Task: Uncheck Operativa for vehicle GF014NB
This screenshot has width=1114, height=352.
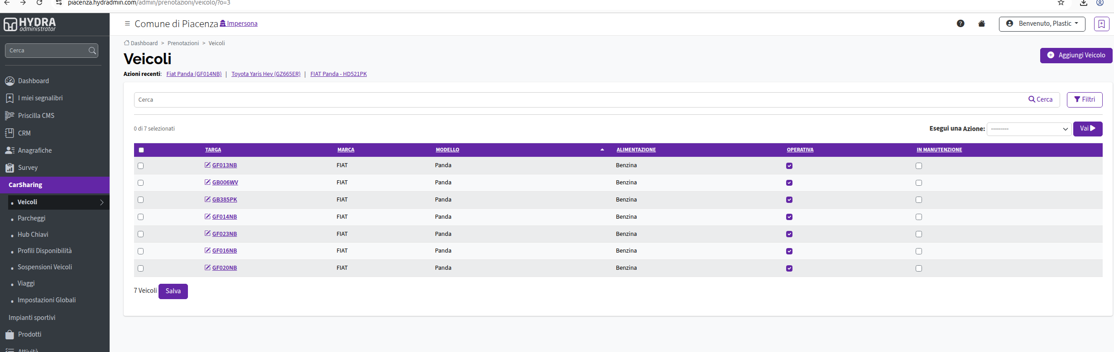Action: pyautogui.click(x=789, y=217)
